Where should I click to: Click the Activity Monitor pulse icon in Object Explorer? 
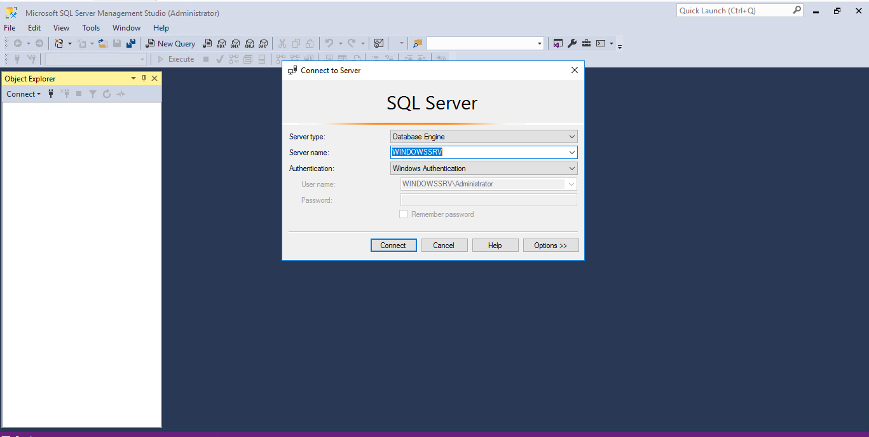point(121,94)
